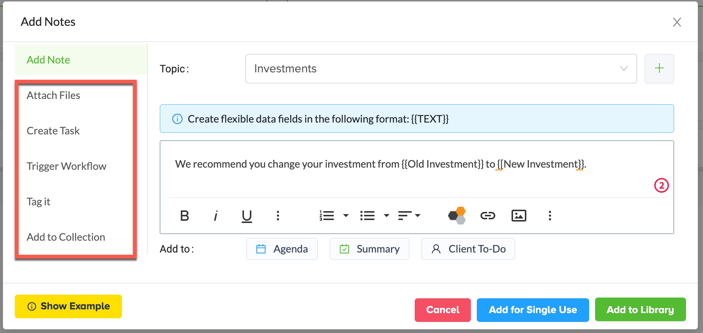
Task: Switch to the Attach Files tab
Action: [54, 95]
